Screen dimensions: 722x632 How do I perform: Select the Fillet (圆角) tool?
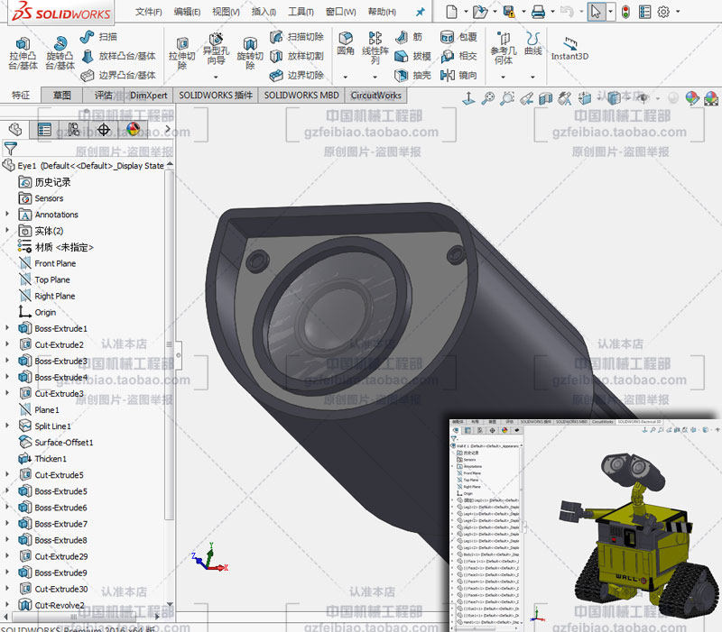point(346,43)
